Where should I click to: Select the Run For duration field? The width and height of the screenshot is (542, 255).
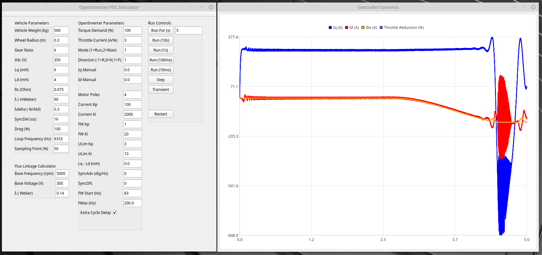click(x=188, y=31)
